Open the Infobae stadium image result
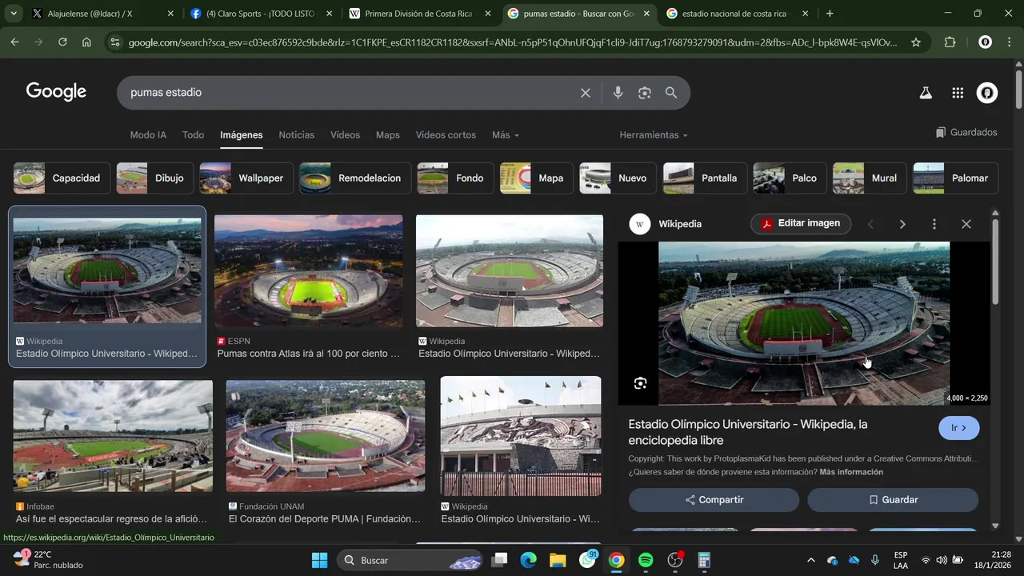The image size is (1024, 576). (113, 436)
